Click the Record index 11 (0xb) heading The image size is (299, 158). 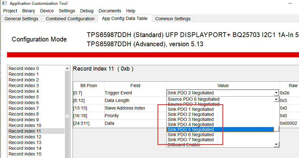[x=103, y=69]
